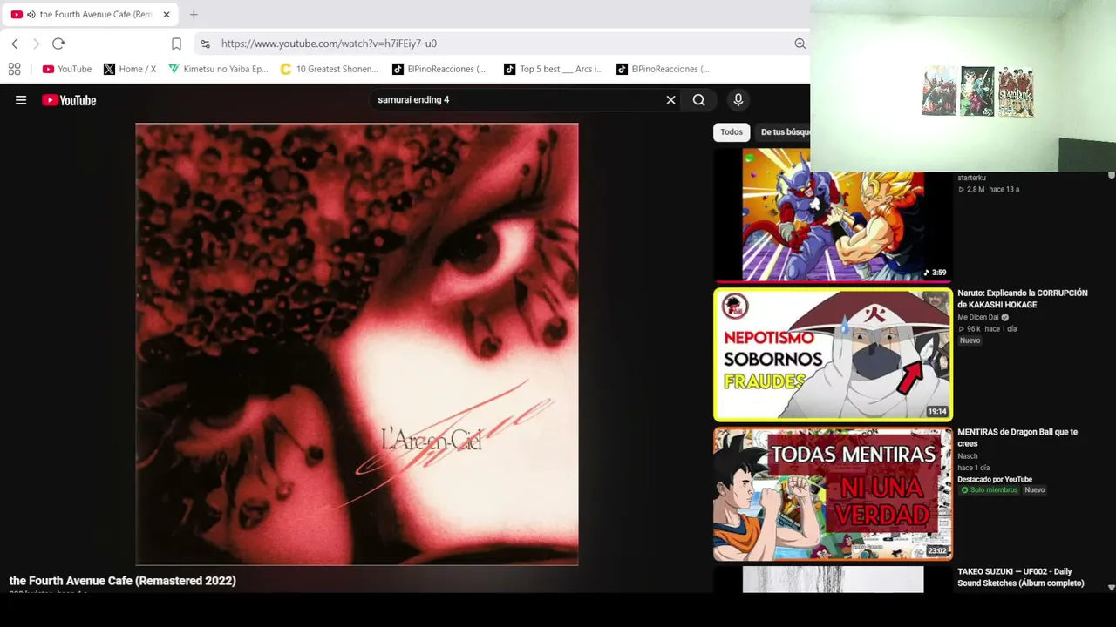Submit search with magnifier button
This screenshot has width=1116, height=627.
tap(698, 100)
